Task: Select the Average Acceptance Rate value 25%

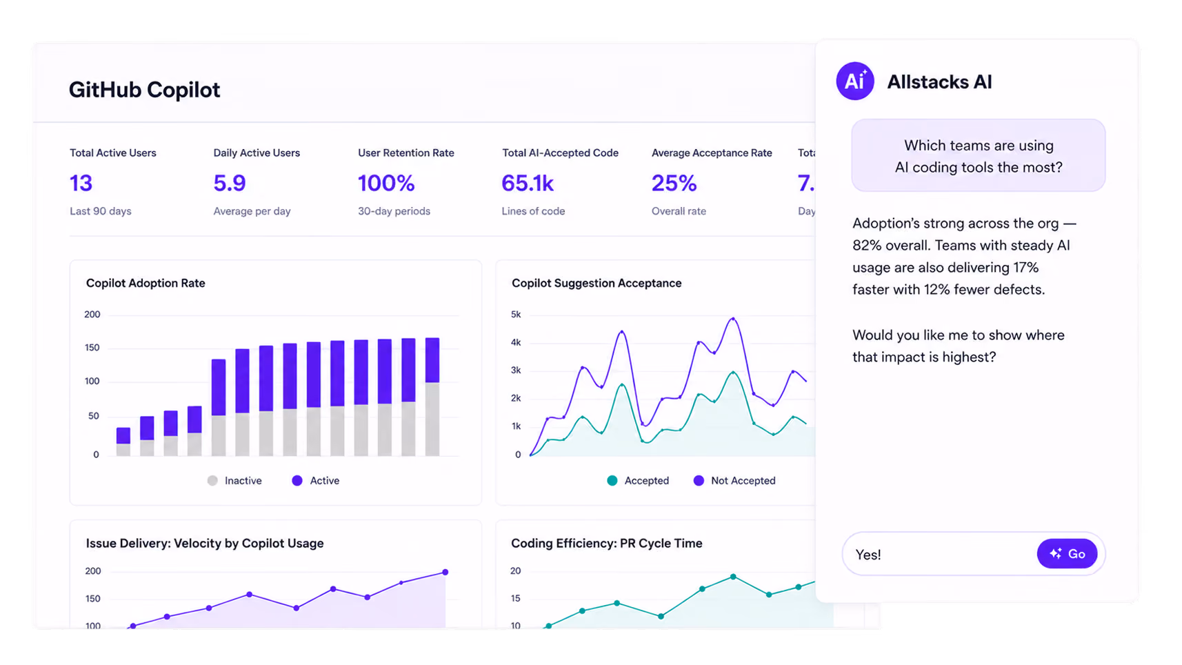Action: (x=674, y=183)
